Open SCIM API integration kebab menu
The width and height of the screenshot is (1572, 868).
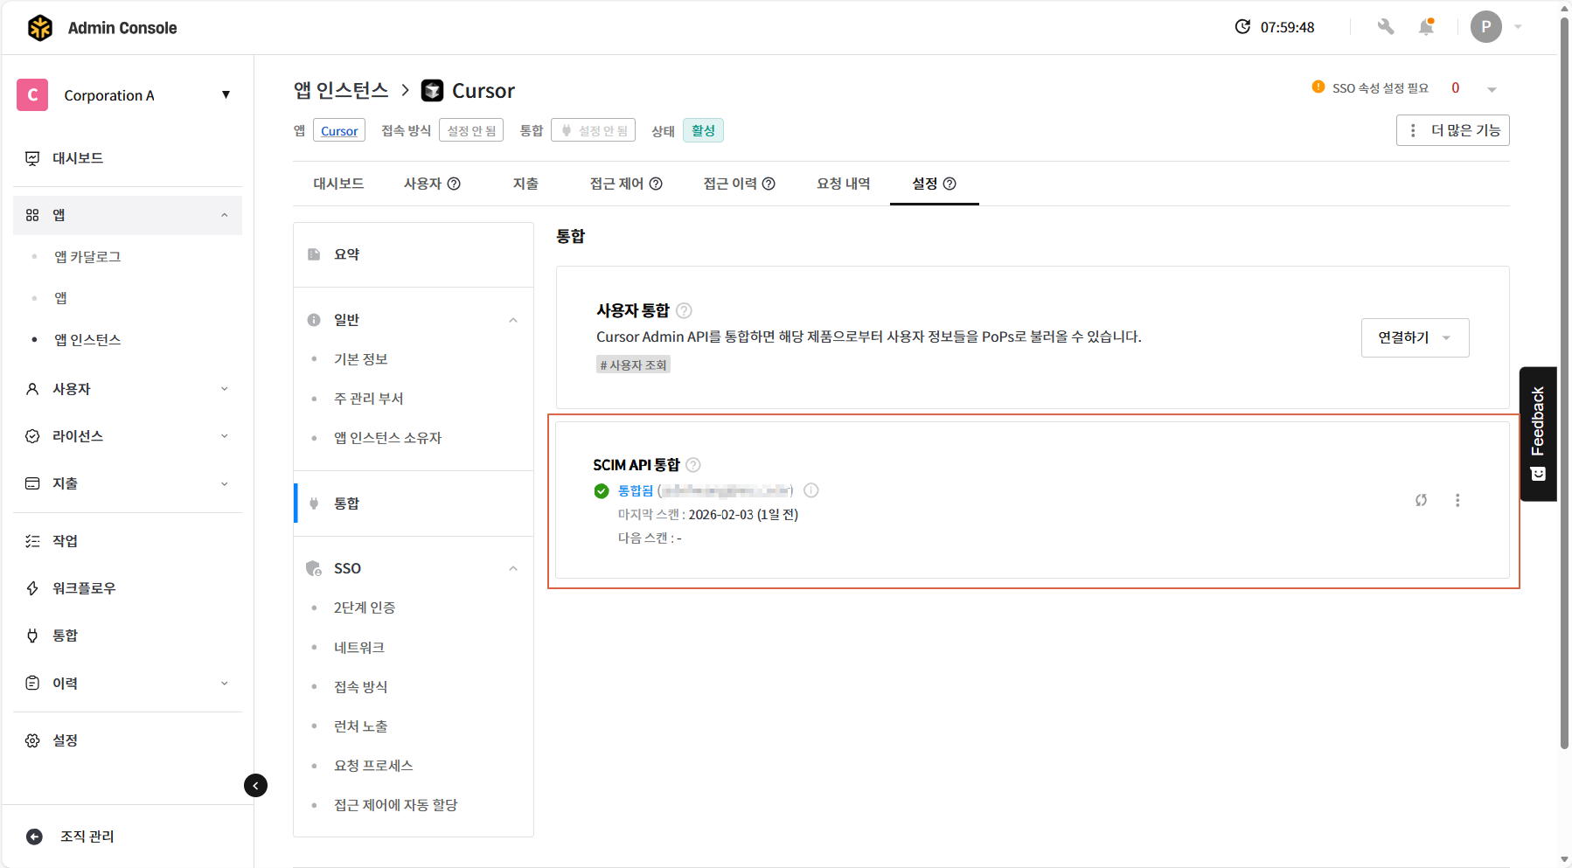pos(1457,500)
